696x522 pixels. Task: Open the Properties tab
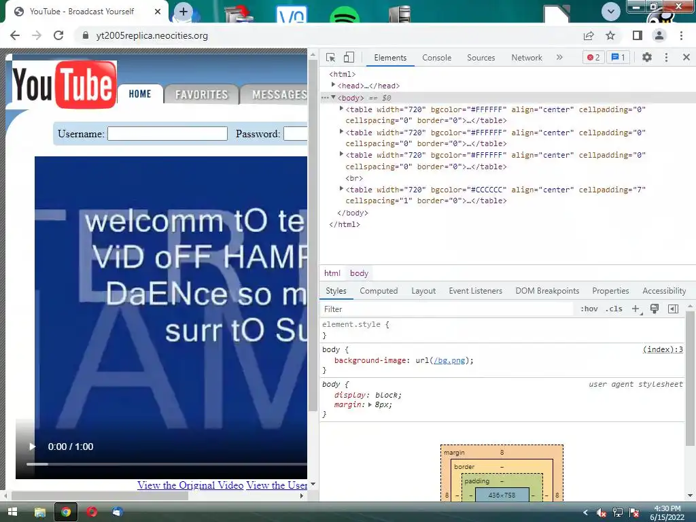tap(610, 291)
